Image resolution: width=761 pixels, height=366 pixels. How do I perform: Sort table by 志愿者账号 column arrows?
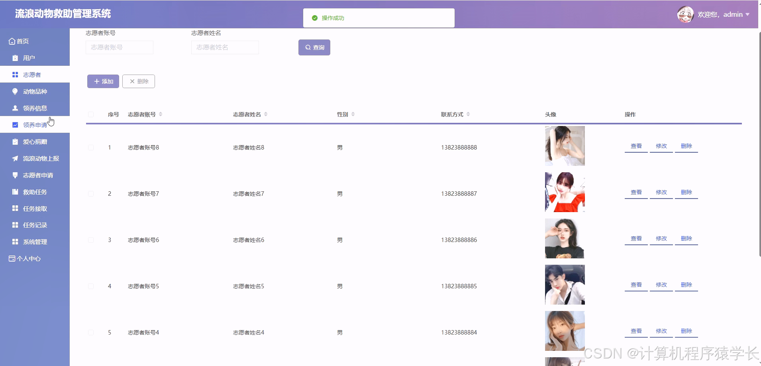[x=161, y=114]
